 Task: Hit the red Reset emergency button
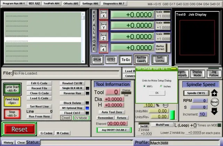20,129
